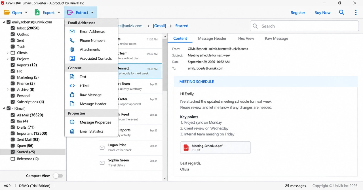Select the Content tab
Viewport: 363px width, 190px height.
point(180,38)
